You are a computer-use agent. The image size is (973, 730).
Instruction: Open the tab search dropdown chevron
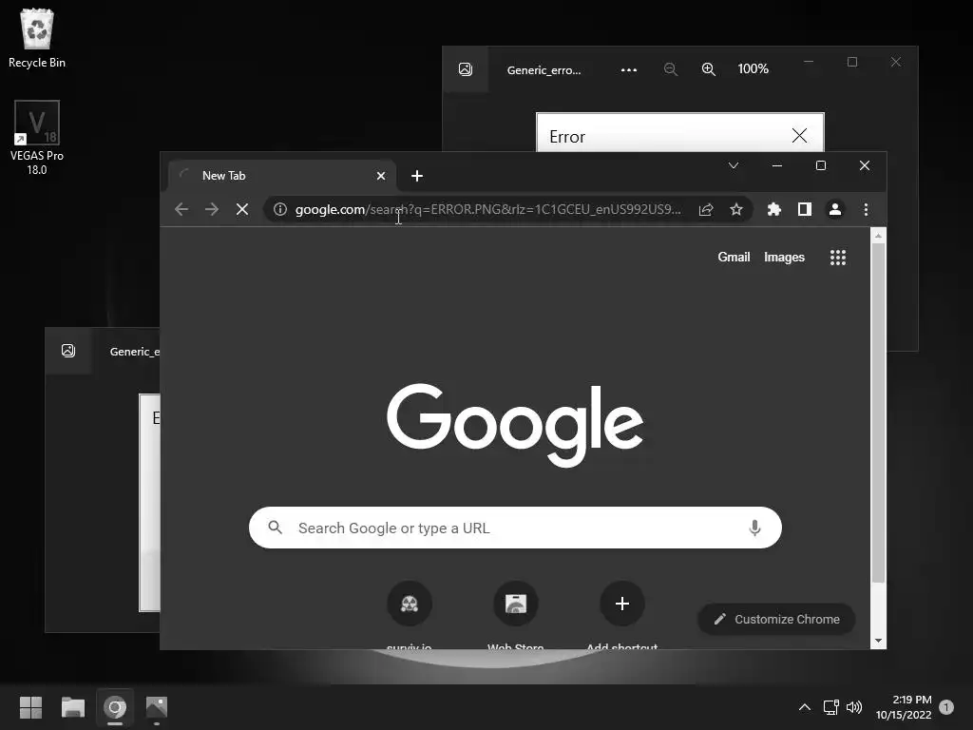click(734, 165)
